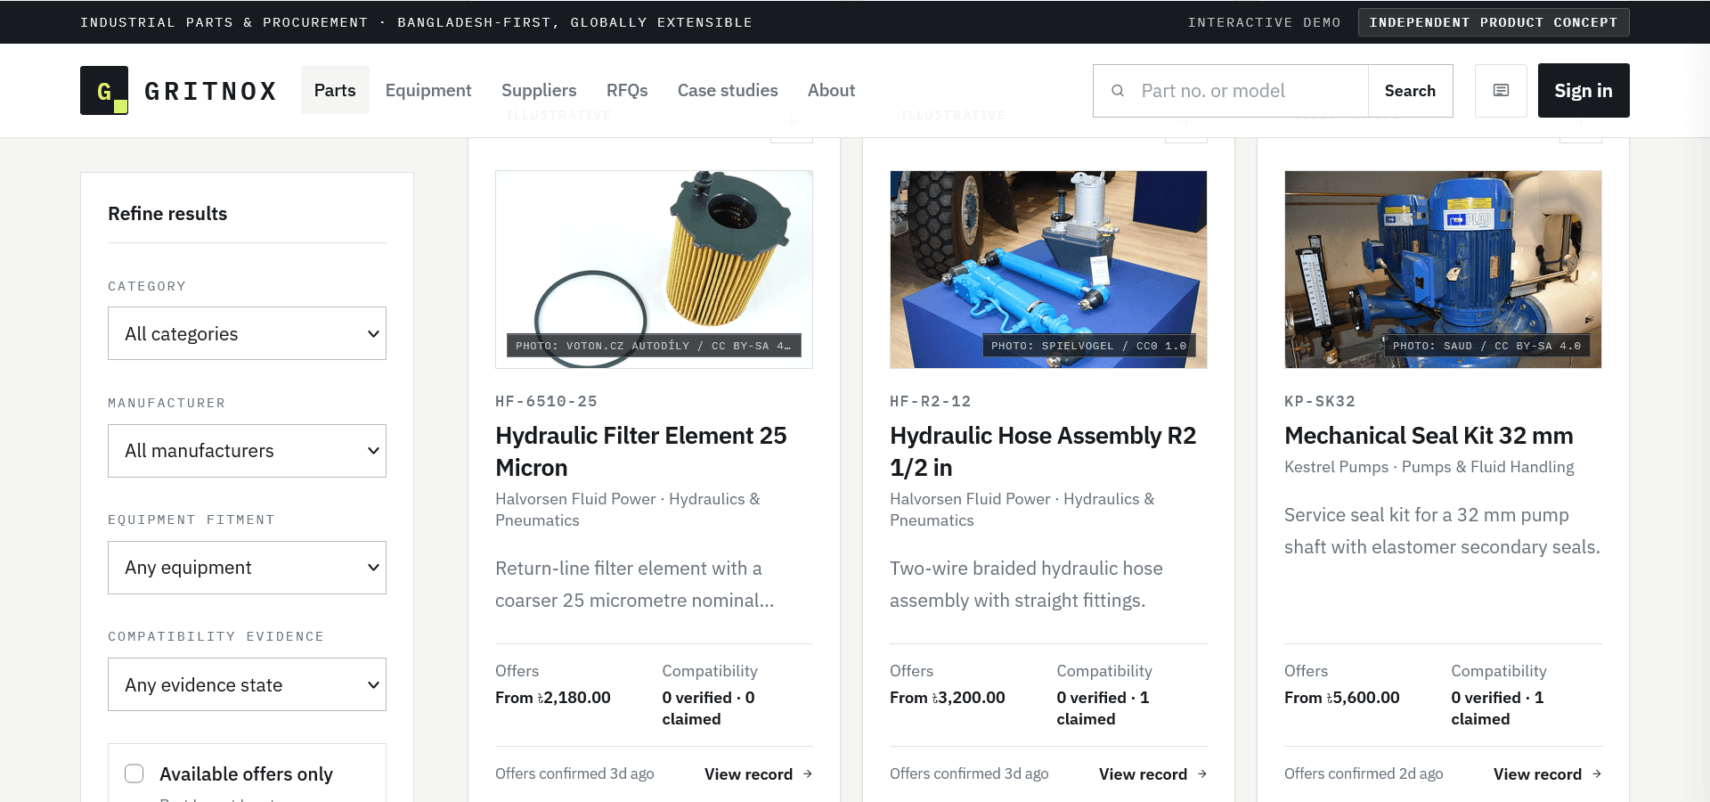Click arrow beside Mechanical Seal Kit View record
The height and width of the screenshot is (802, 1710).
pyautogui.click(x=1597, y=773)
